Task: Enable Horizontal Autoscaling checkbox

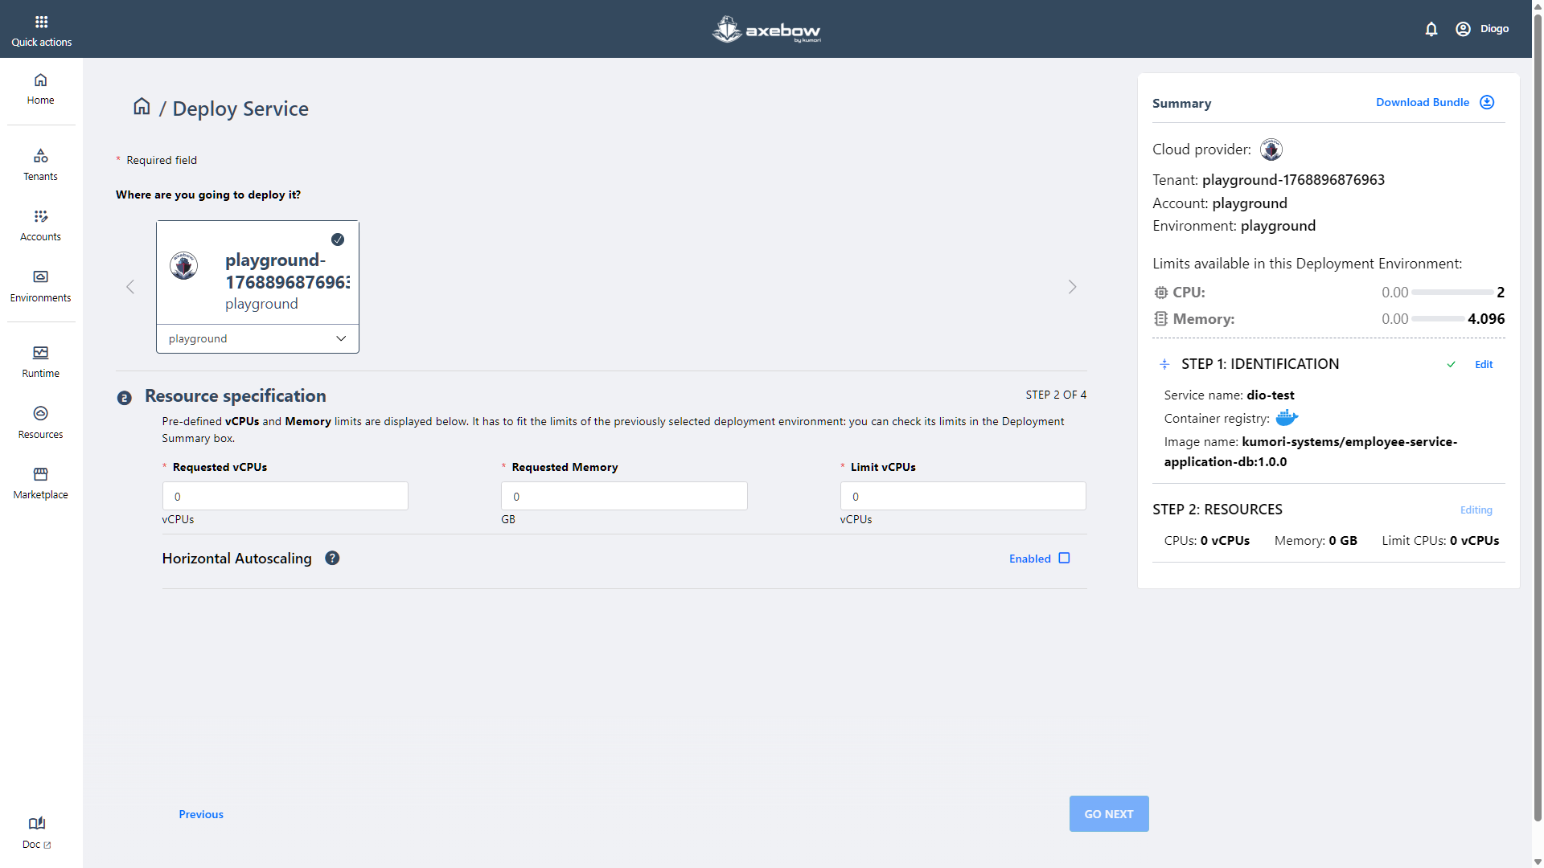Action: point(1064,558)
